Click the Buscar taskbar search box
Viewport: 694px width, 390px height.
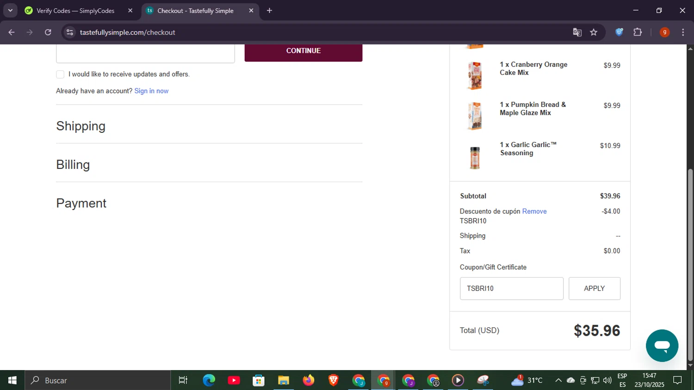pos(98,380)
